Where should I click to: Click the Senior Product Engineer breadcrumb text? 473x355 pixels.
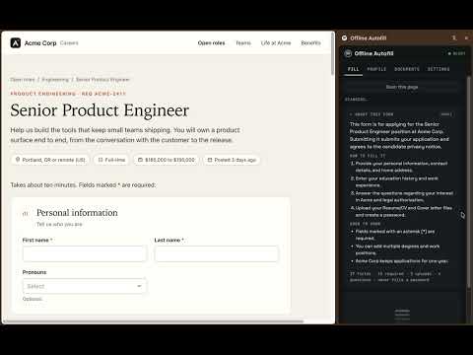coord(102,80)
